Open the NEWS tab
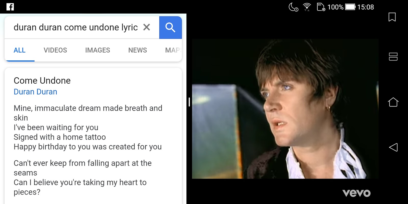Image resolution: width=408 pixels, height=204 pixels. point(138,50)
